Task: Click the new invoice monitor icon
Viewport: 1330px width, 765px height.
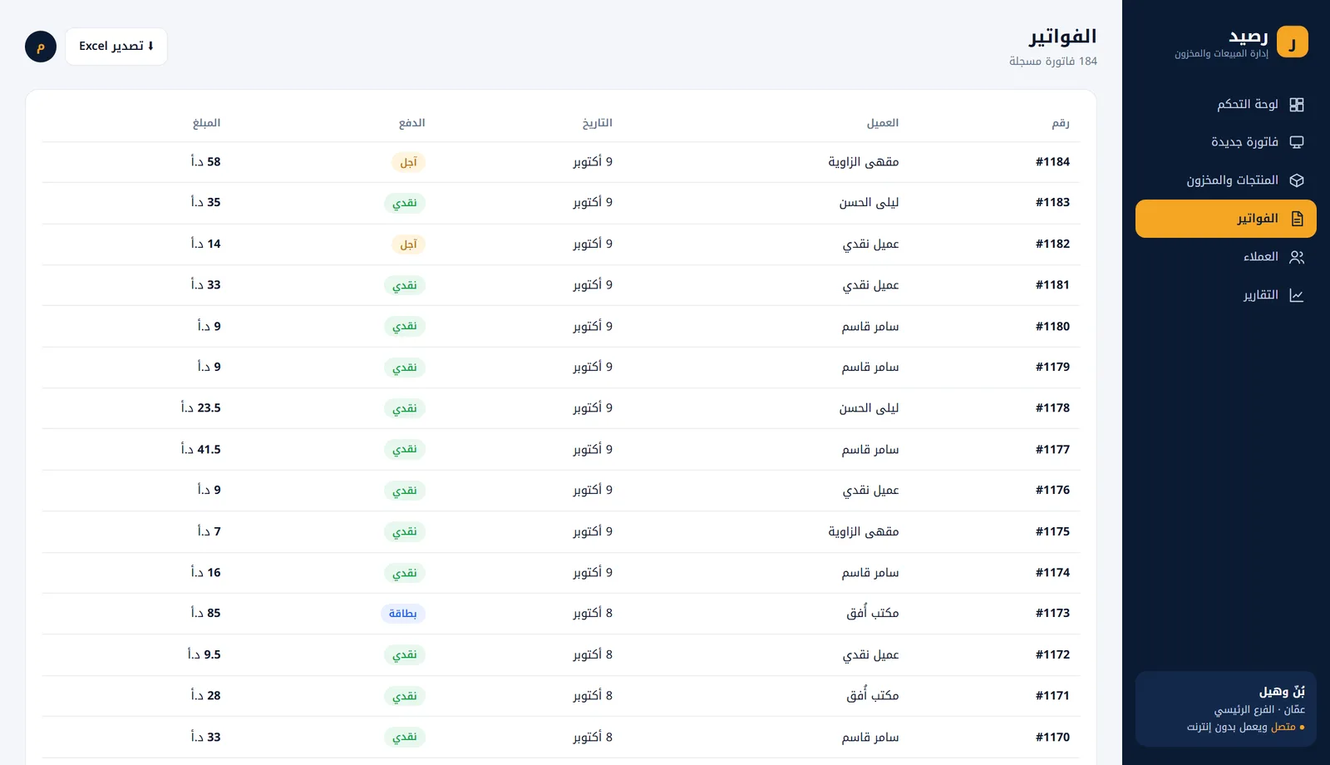Action: pyautogui.click(x=1297, y=142)
